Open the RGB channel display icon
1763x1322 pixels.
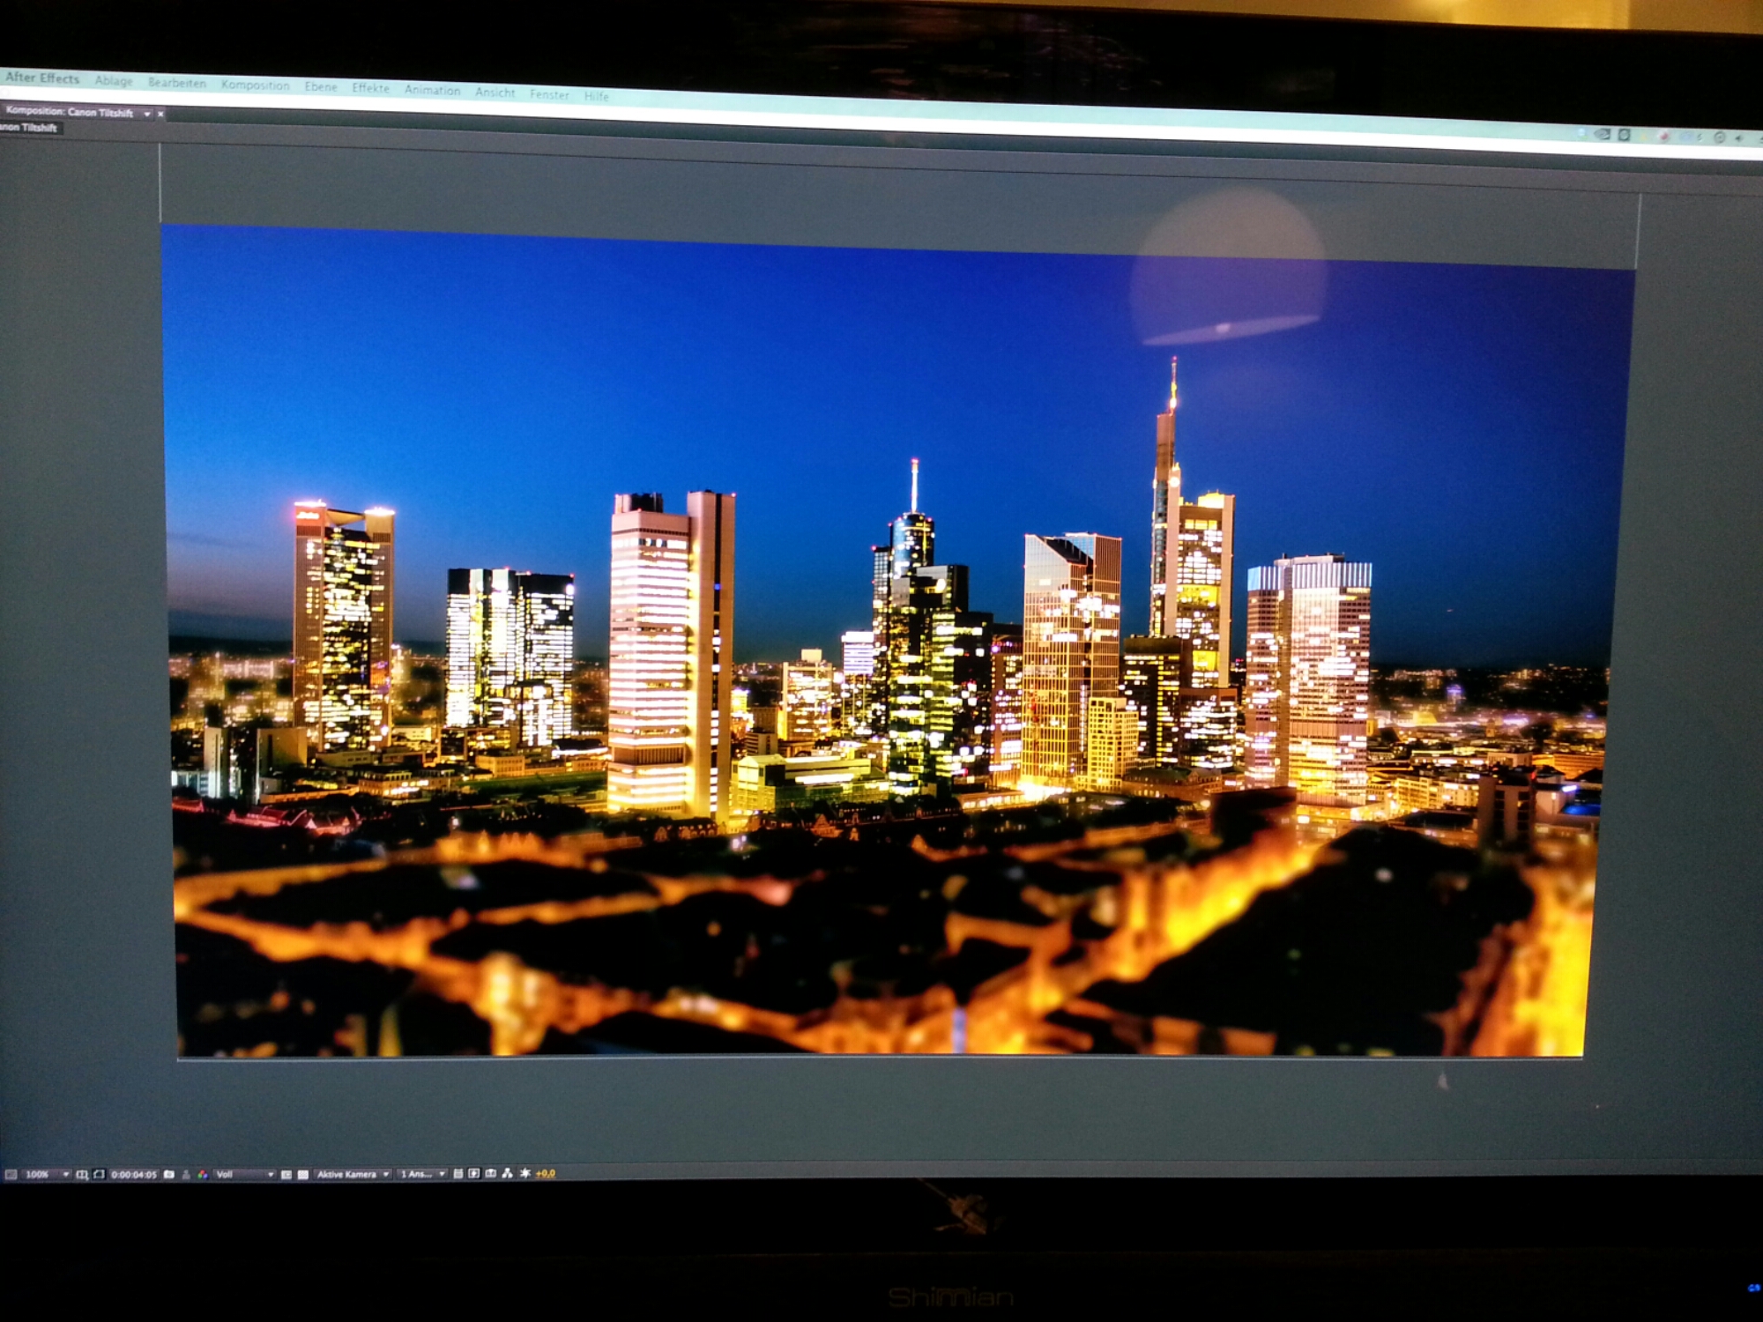point(203,1175)
